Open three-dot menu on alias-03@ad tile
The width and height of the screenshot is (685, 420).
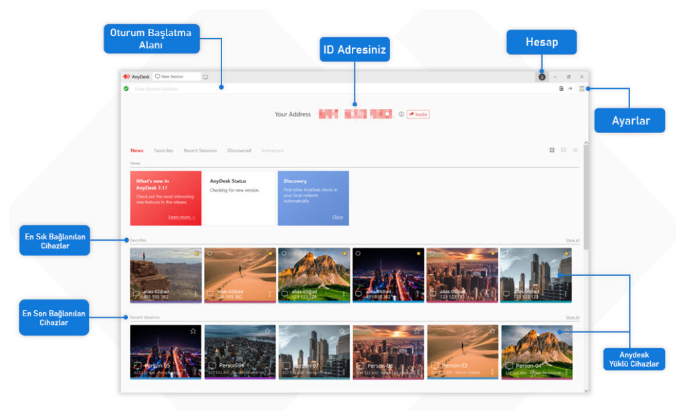point(345,294)
